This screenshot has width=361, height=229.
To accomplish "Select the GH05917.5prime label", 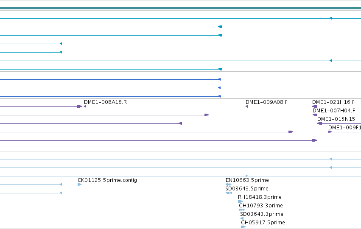I will tap(263, 223).
